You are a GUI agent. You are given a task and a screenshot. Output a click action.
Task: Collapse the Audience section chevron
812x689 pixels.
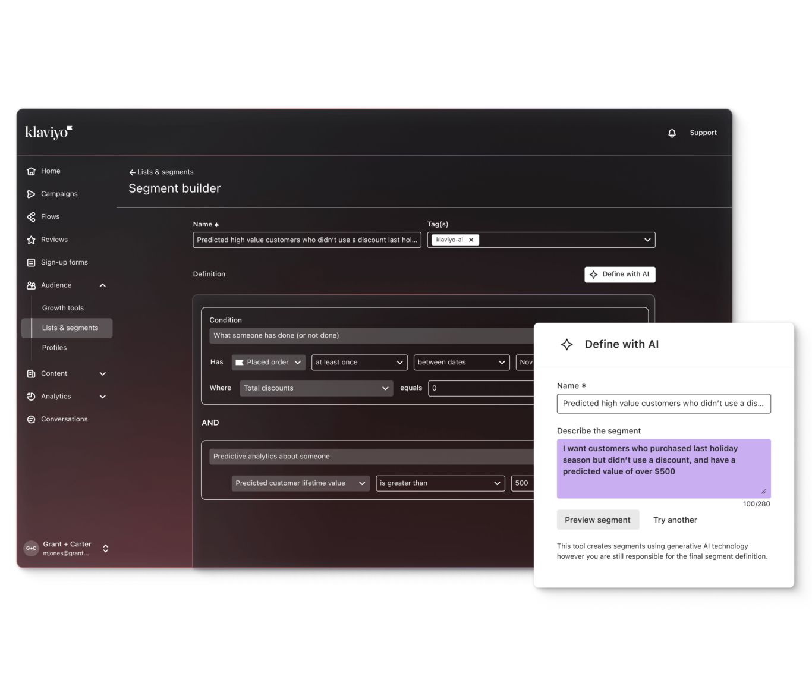(102, 285)
